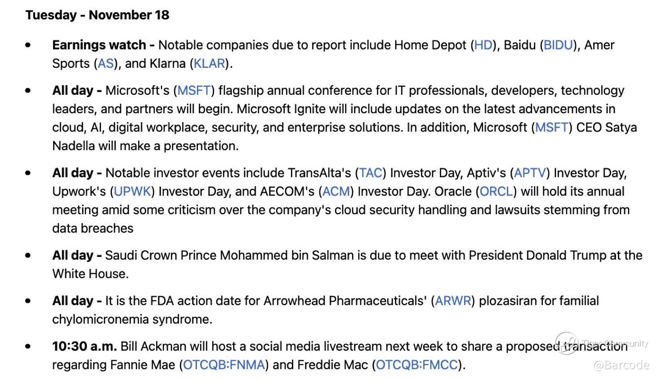This screenshot has width=662, height=380.
Task: Click the first MSFT ticker link
Action: tap(194, 90)
